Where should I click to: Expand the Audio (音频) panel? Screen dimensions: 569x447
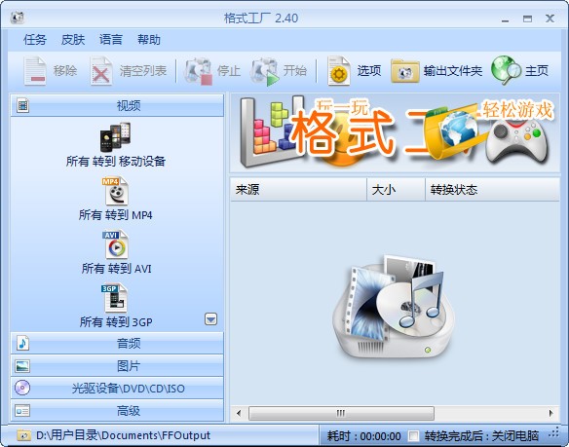pyautogui.click(x=117, y=343)
